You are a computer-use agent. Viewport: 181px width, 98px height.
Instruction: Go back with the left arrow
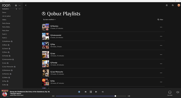coord(26,5)
